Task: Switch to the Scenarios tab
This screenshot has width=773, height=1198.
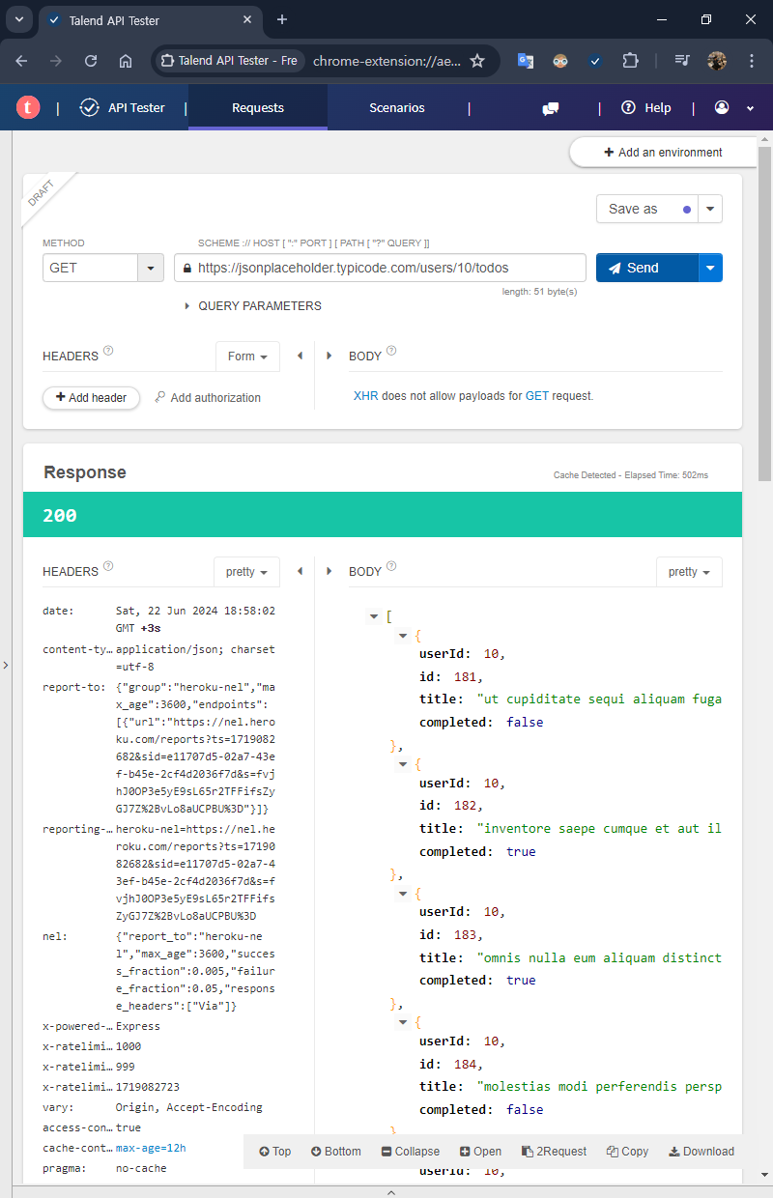Action: tap(397, 107)
